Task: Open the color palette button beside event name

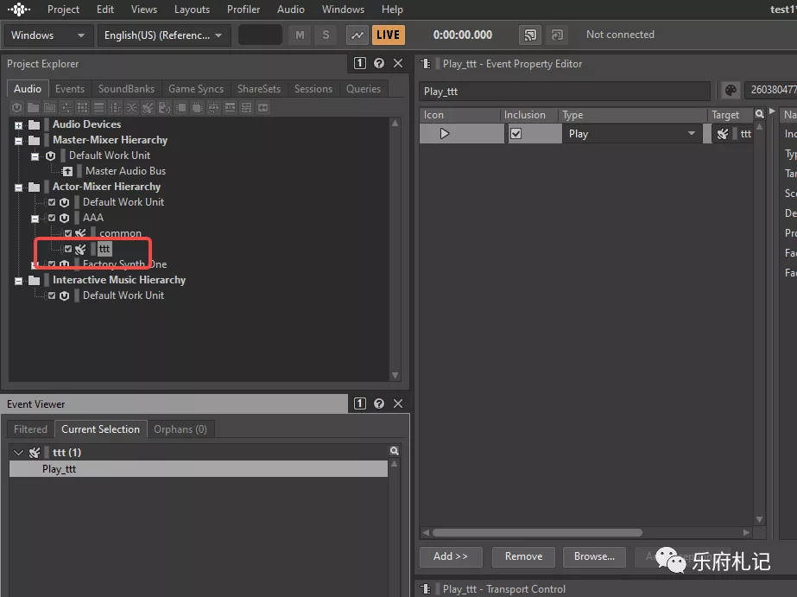Action: pyautogui.click(x=731, y=91)
